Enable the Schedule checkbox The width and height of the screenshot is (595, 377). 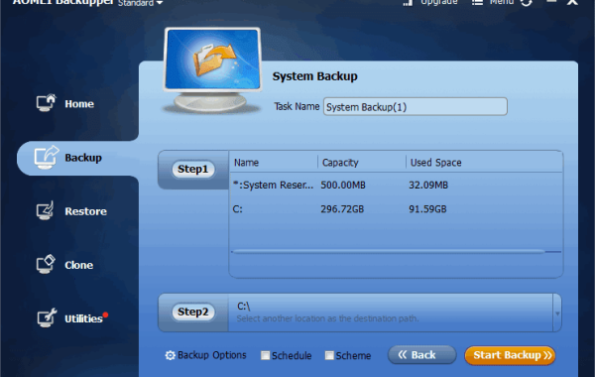click(265, 355)
